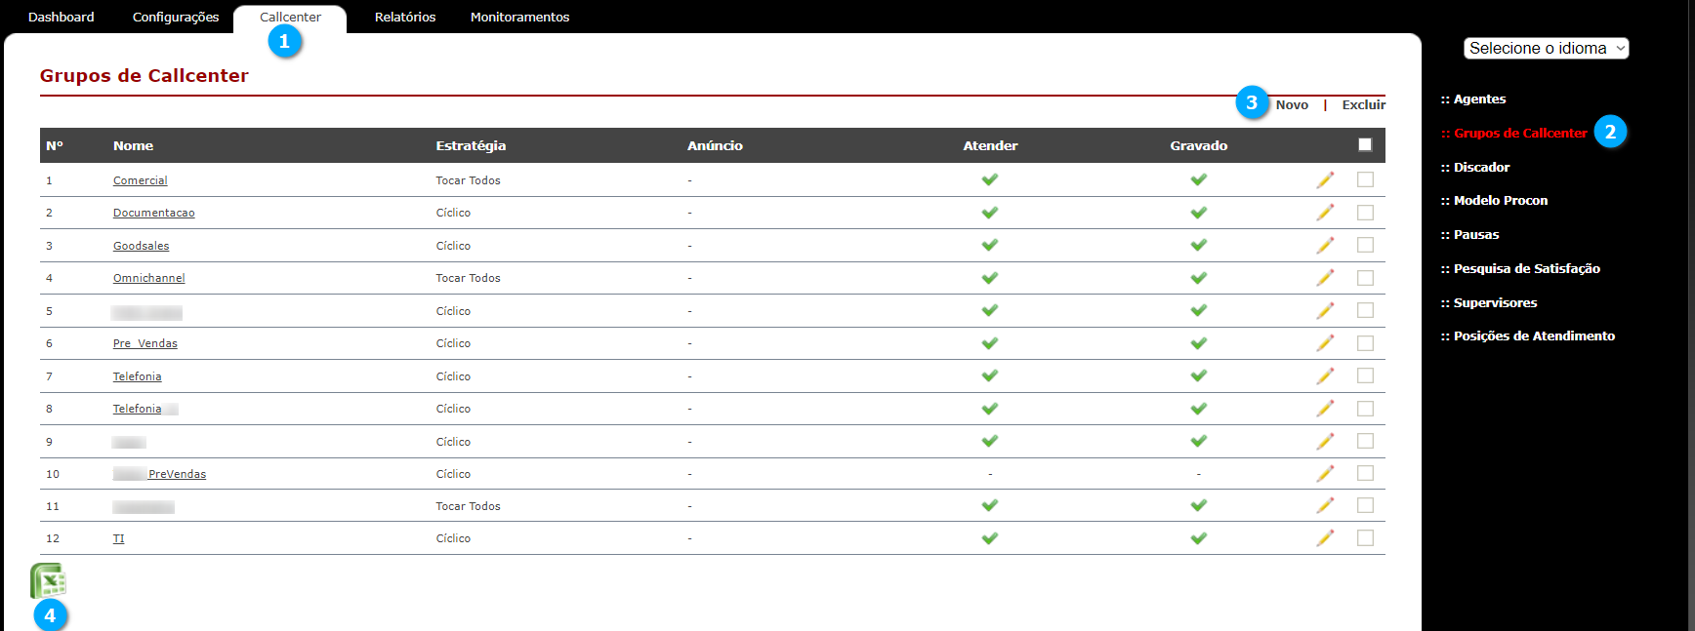
Task: Check the TI row checkbox
Action: (1365, 537)
